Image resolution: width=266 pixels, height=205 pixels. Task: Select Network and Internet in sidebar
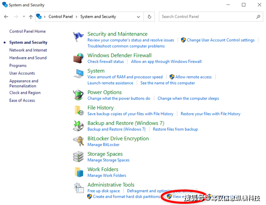click(28, 50)
